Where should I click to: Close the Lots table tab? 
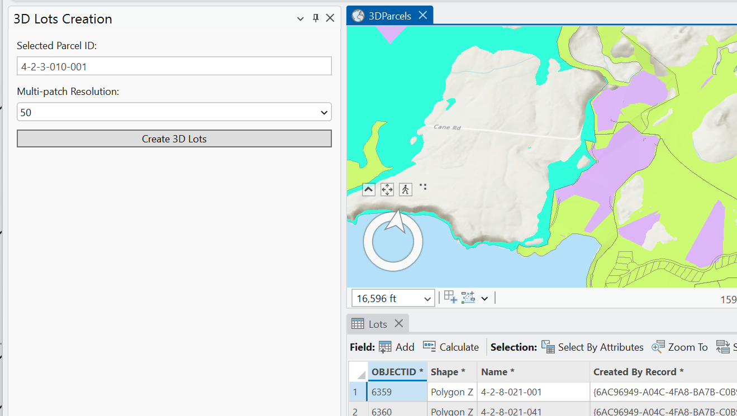coord(398,323)
